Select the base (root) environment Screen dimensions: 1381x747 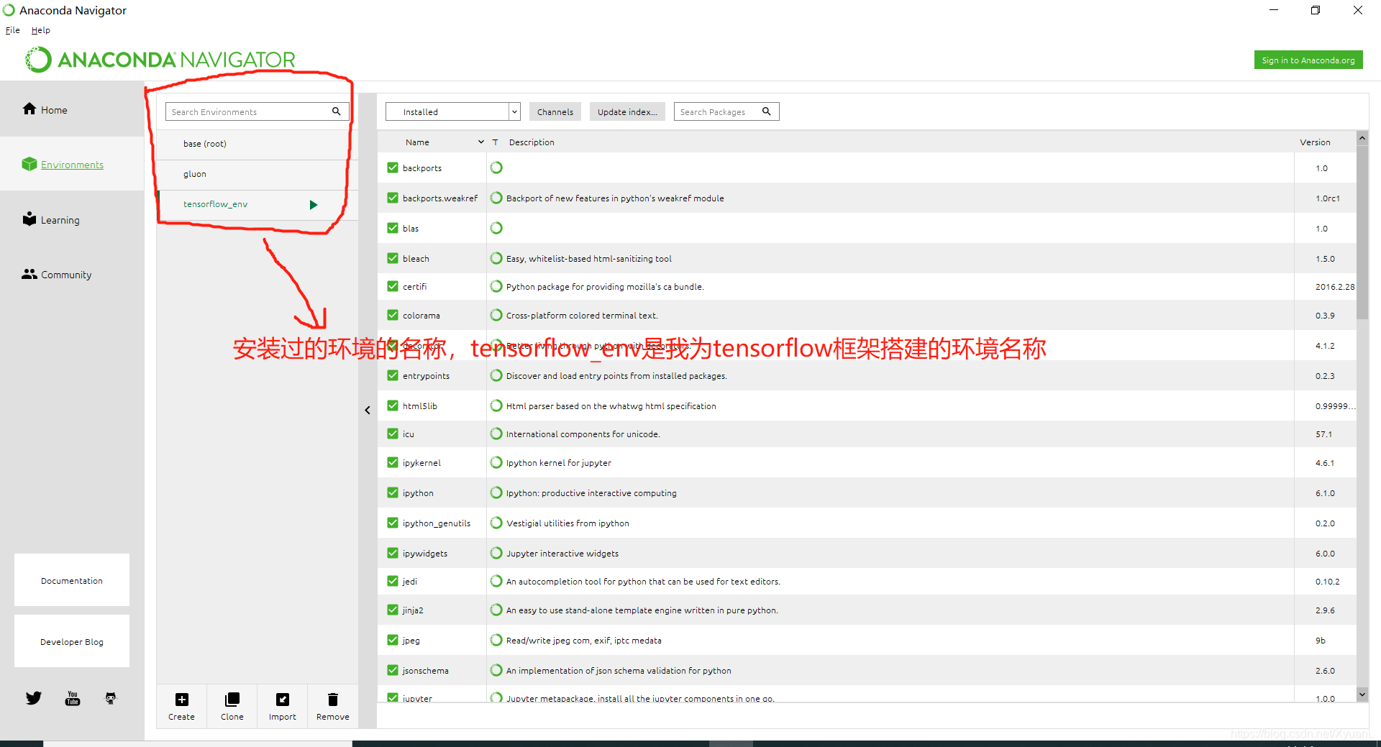point(257,144)
